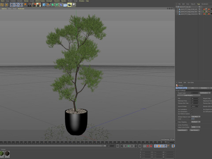212x159 pixels.
Task: Open the View Clipping dropdown
Action: 196,122
